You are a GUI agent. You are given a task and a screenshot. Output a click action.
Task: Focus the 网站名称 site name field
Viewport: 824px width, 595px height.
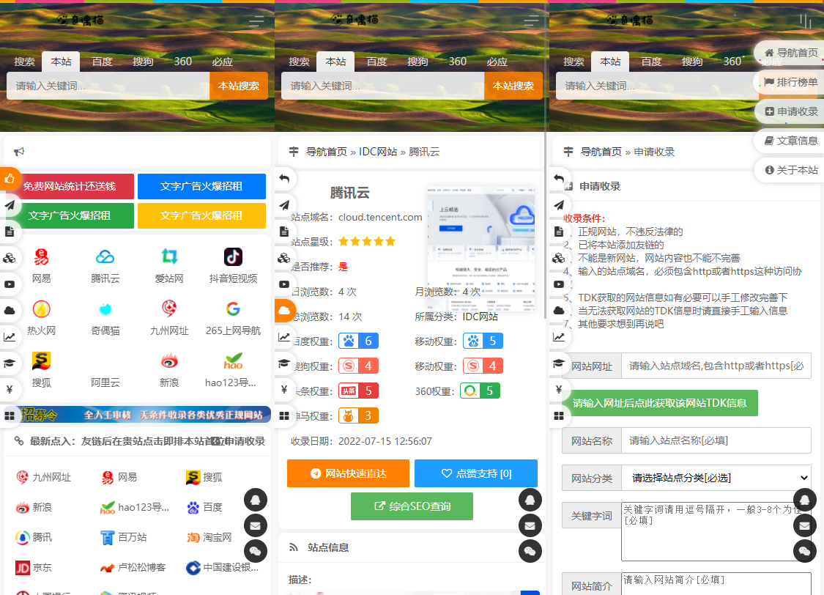point(716,440)
